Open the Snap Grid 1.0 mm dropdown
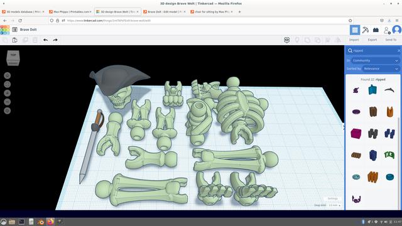This screenshot has height=226, width=402. pos(334,205)
